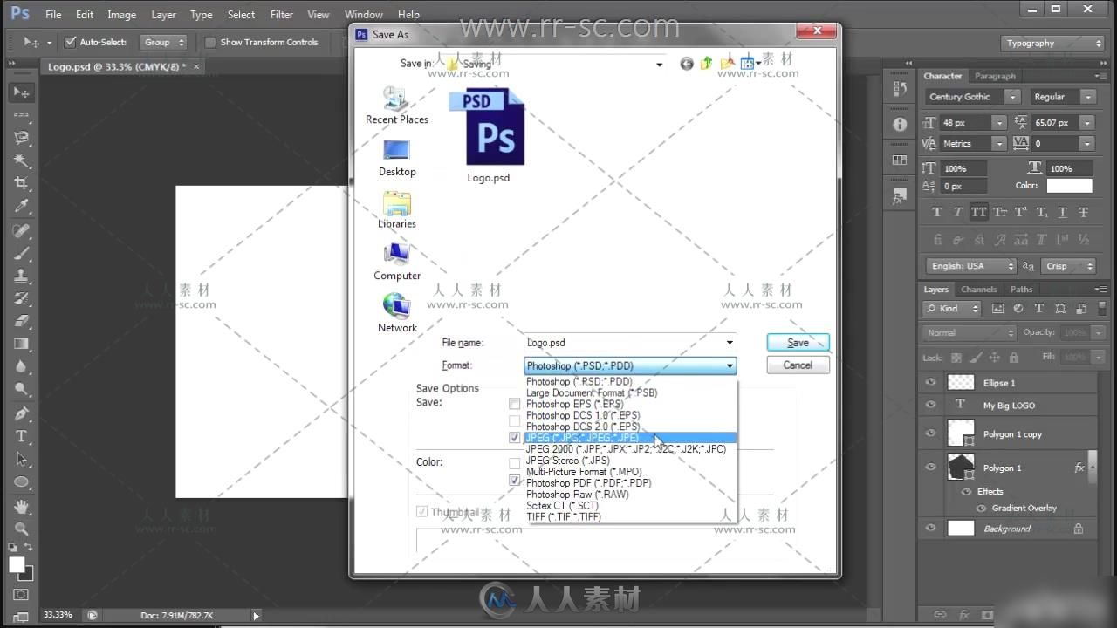Hide the Ellipse 1 layer
Image resolution: width=1117 pixels, height=628 pixels.
pyautogui.click(x=930, y=383)
